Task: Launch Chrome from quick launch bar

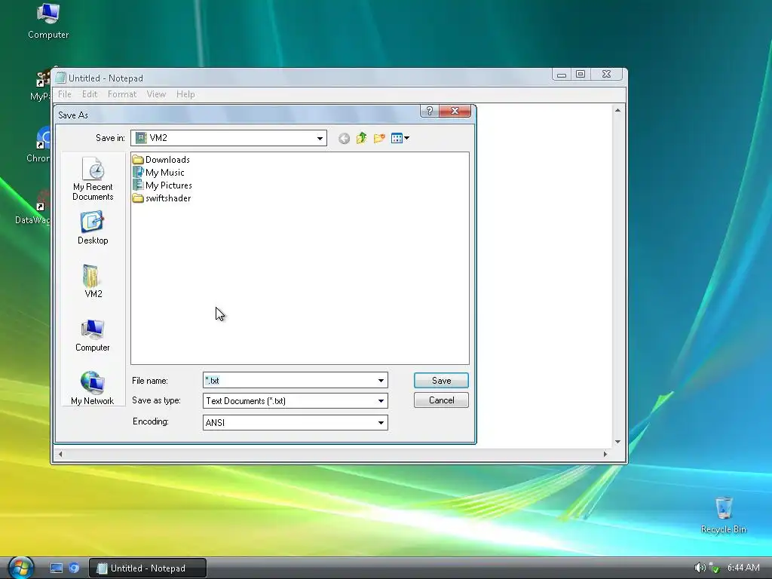Action: click(x=74, y=568)
